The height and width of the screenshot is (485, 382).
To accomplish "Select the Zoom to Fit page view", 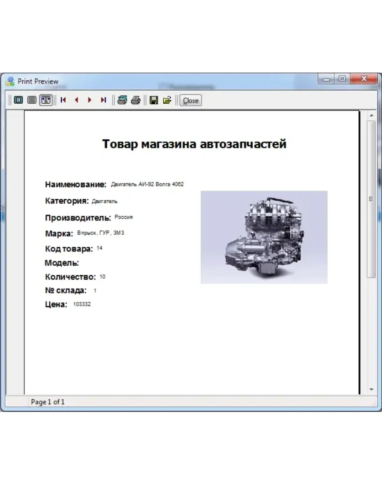I will point(18,100).
